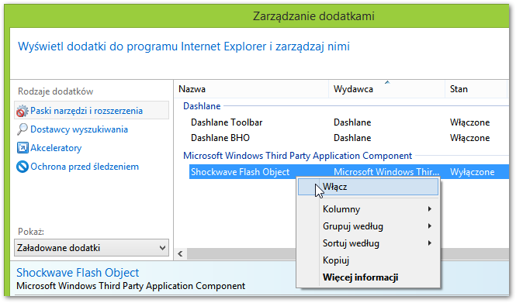
Task: Click publisher text in the details pane
Action: 130,286
